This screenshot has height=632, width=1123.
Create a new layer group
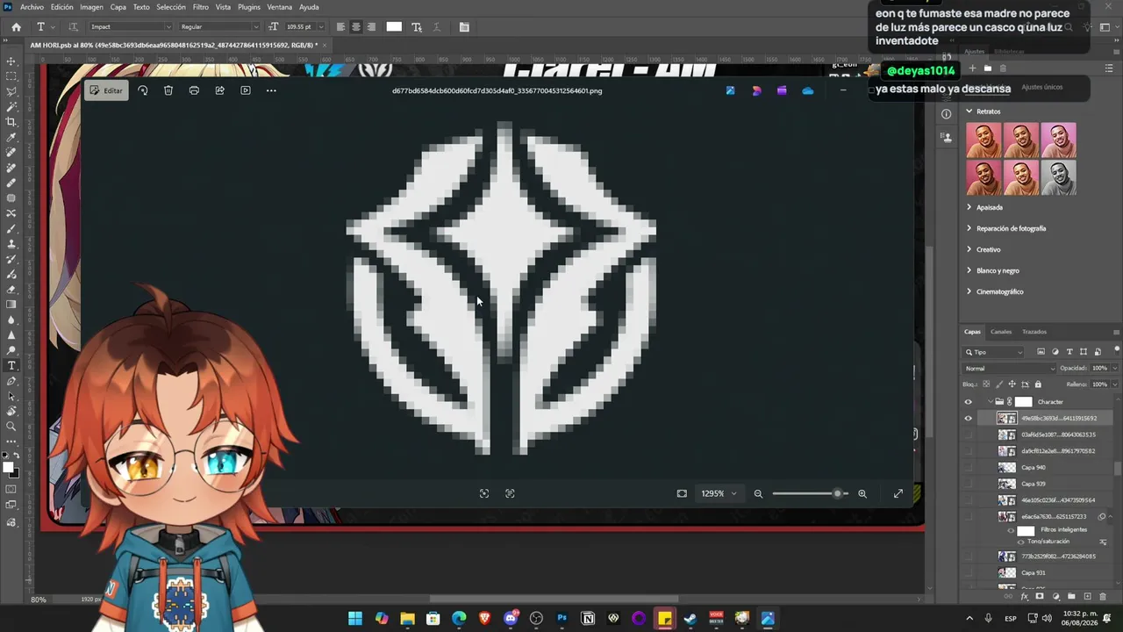click(x=1071, y=597)
